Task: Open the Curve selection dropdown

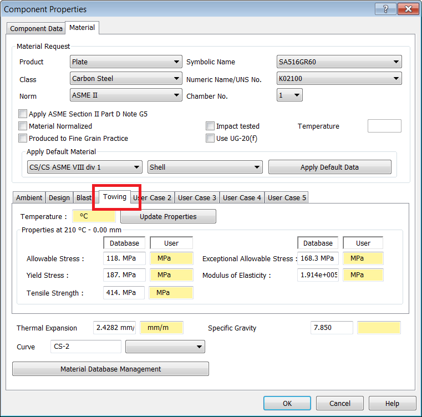Action: pyautogui.click(x=165, y=347)
